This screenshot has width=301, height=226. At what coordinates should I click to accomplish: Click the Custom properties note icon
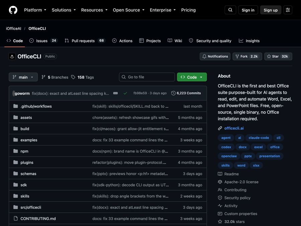(220, 214)
